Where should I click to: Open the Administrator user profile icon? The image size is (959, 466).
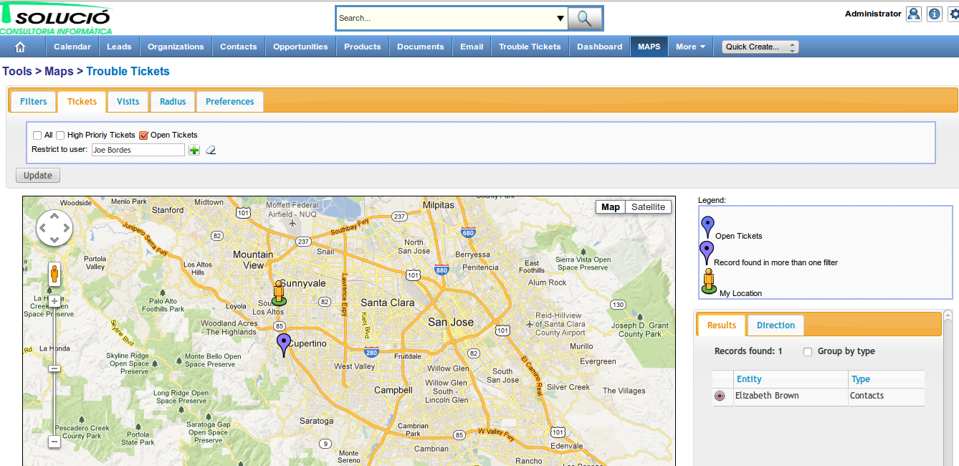coord(913,14)
